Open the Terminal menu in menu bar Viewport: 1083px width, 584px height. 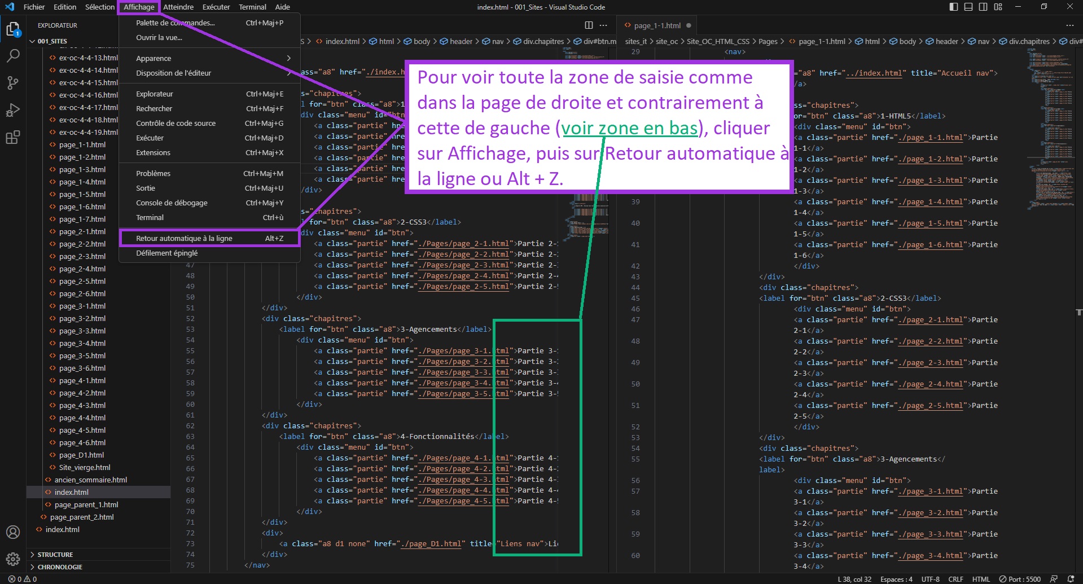(x=252, y=7)
